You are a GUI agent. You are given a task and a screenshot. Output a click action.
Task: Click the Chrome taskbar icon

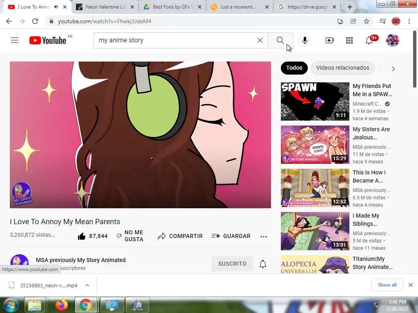pyautogui.click(x=86, y=305)
